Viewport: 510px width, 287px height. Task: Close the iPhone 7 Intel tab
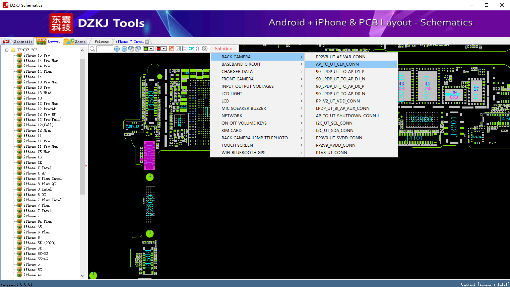pos(147,42)
